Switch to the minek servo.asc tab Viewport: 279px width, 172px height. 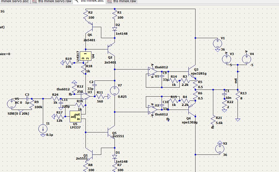[15, 1]
